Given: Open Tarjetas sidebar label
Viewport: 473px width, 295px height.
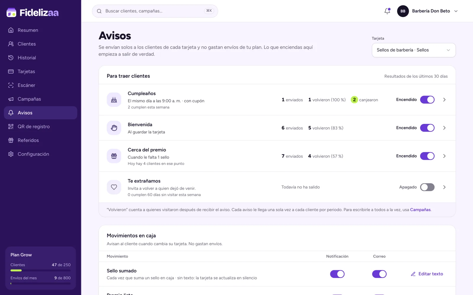Looking at the screenshot, I should [x=26, y=71].
